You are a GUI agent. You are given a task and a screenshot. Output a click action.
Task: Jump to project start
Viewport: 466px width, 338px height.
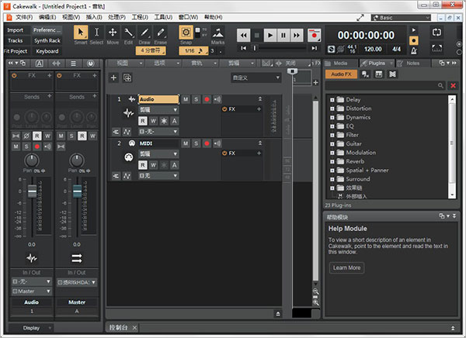243,48
